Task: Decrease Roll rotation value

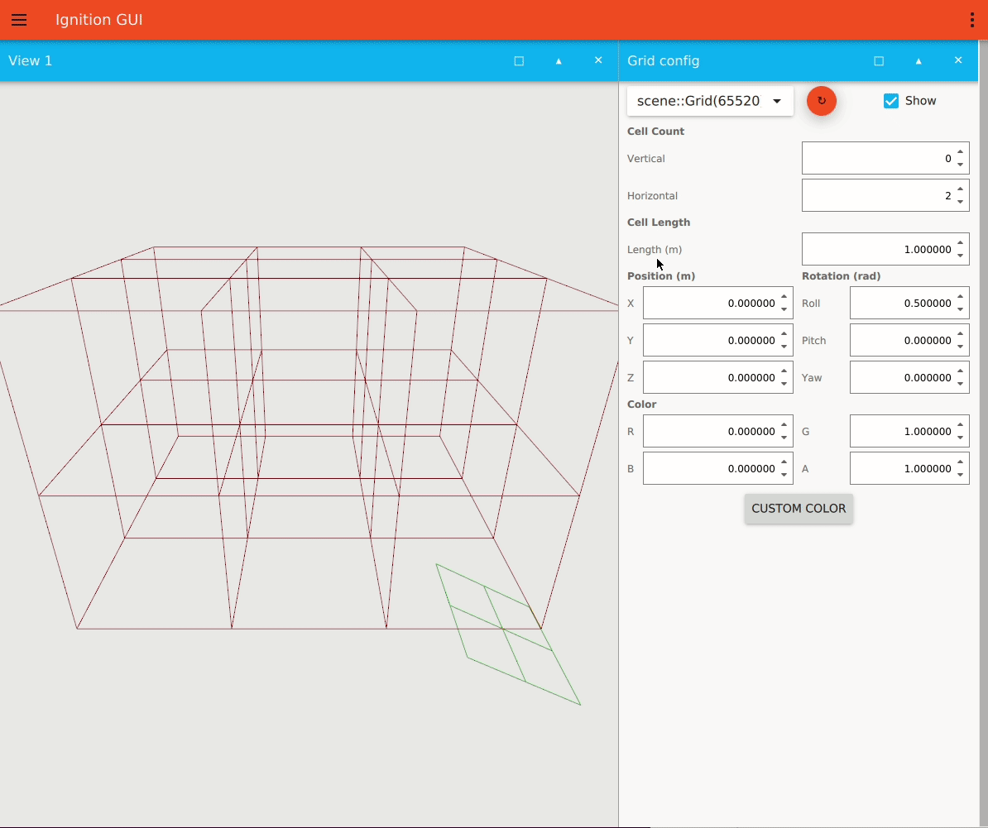Action: pyautogui.click(x=960, y=310)
